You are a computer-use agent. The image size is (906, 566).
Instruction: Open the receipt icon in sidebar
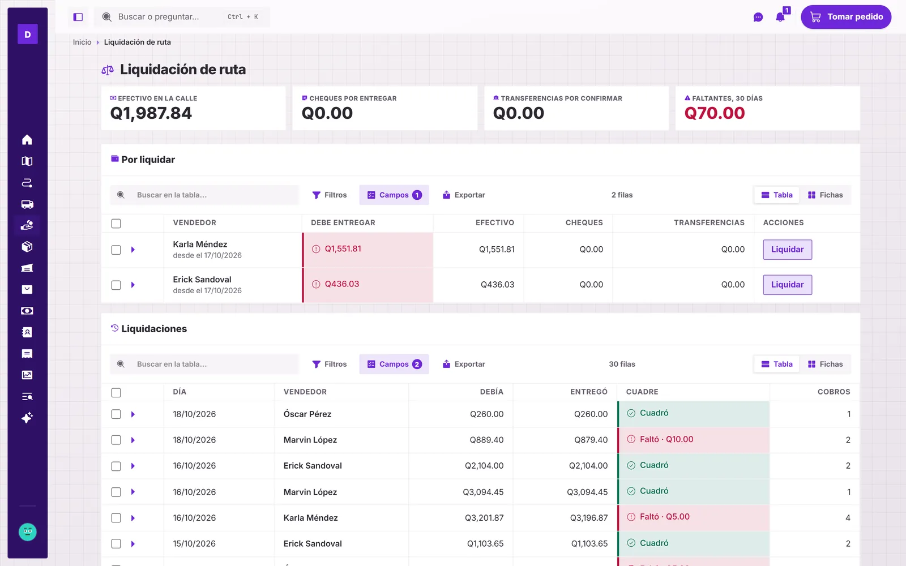tap(27, 354)
